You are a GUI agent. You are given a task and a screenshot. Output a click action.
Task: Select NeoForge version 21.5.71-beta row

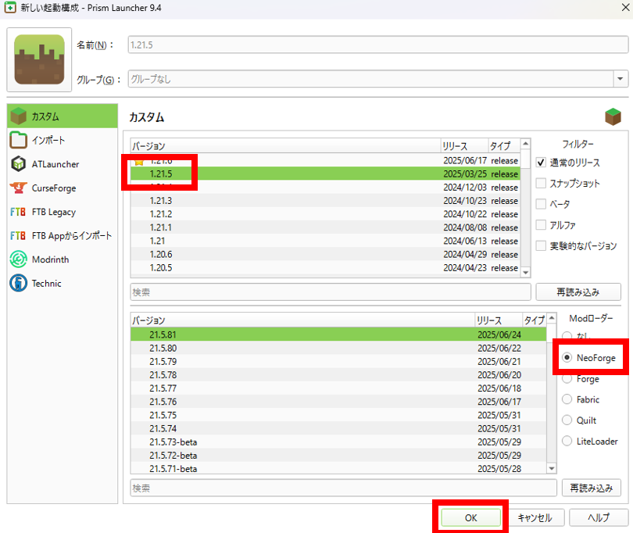pyautogui.click(x=338, y=468)
